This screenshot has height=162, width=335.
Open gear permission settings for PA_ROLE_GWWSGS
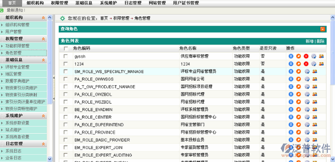coord(307,79)
